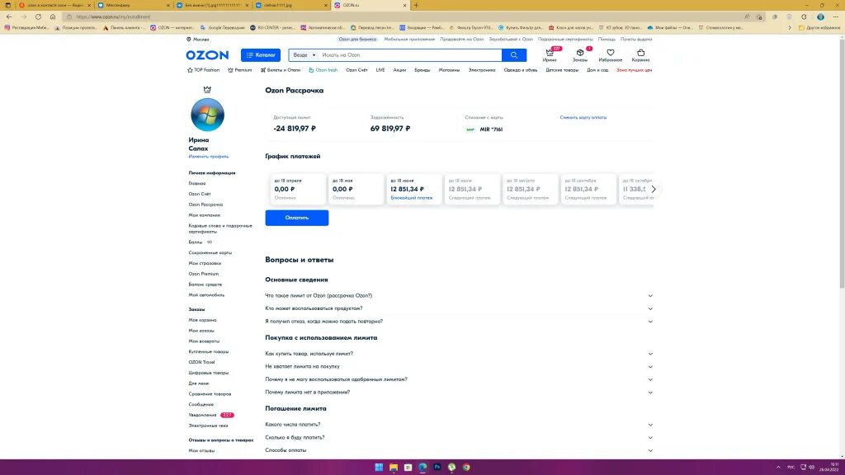Click browser back arrow
Image resolution: width=845 pixels, height=475 pixels.
coord(9,16)
